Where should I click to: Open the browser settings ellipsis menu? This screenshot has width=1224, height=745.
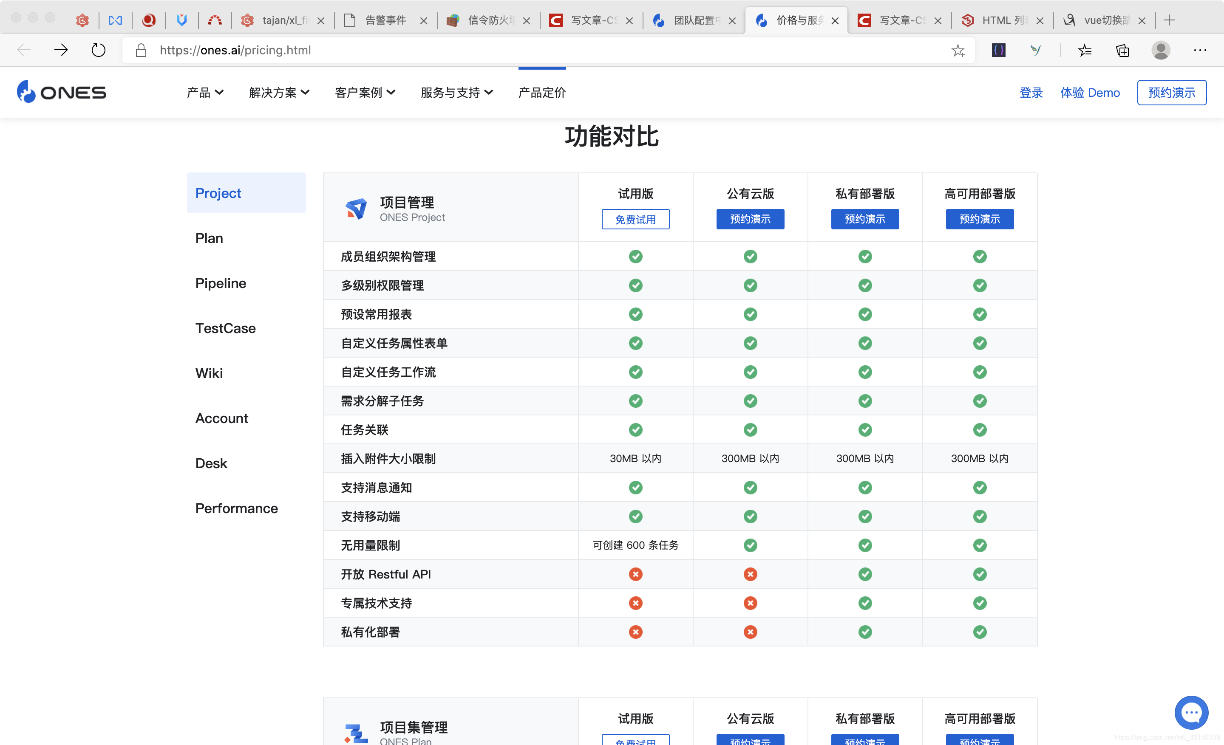tap(1200, 50)
